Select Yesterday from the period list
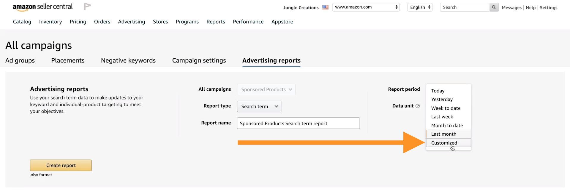The width and height of the screenshot is (570, 191). [x=442, y=99]
